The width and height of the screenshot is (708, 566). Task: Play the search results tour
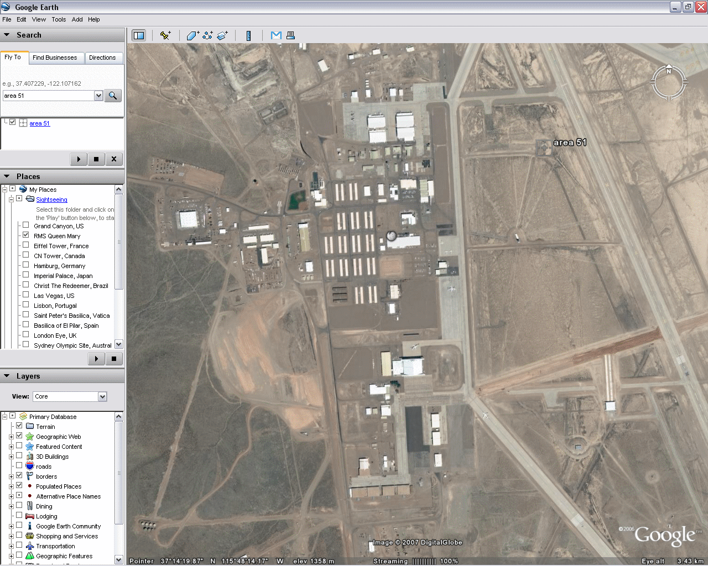click(79, 159)
